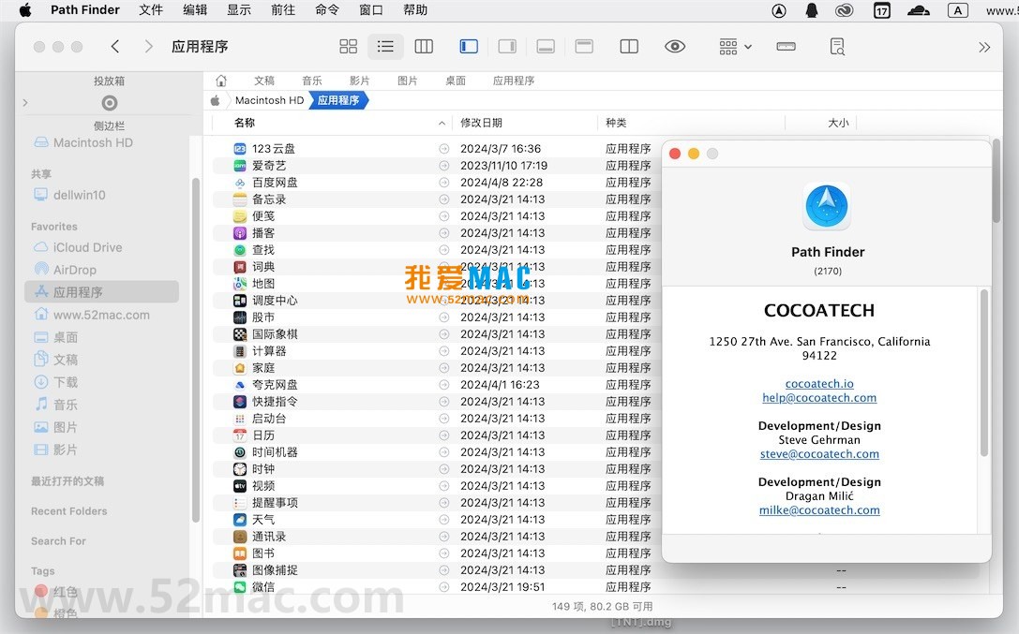
Task: Toggle the left sidebar panel
Action: [x=469, y=46]
